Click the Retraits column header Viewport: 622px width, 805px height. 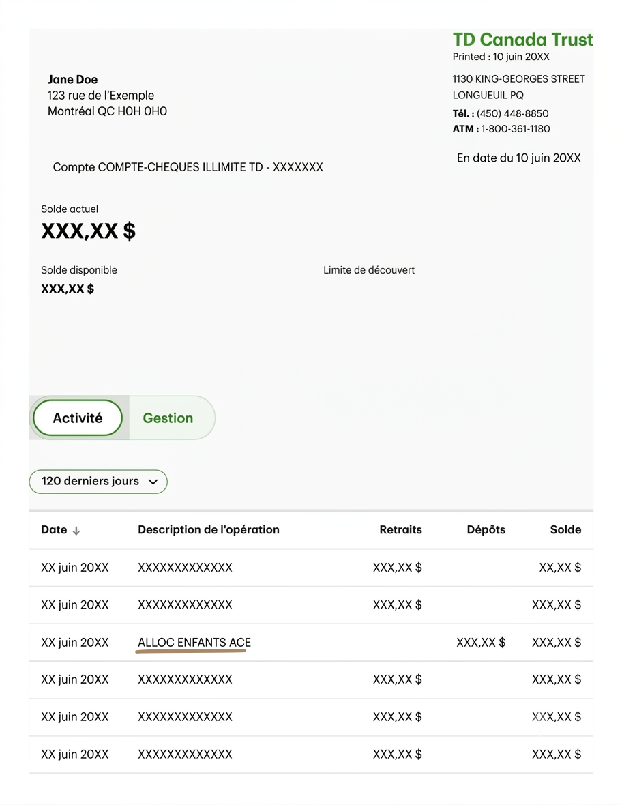tap(400, 530)
